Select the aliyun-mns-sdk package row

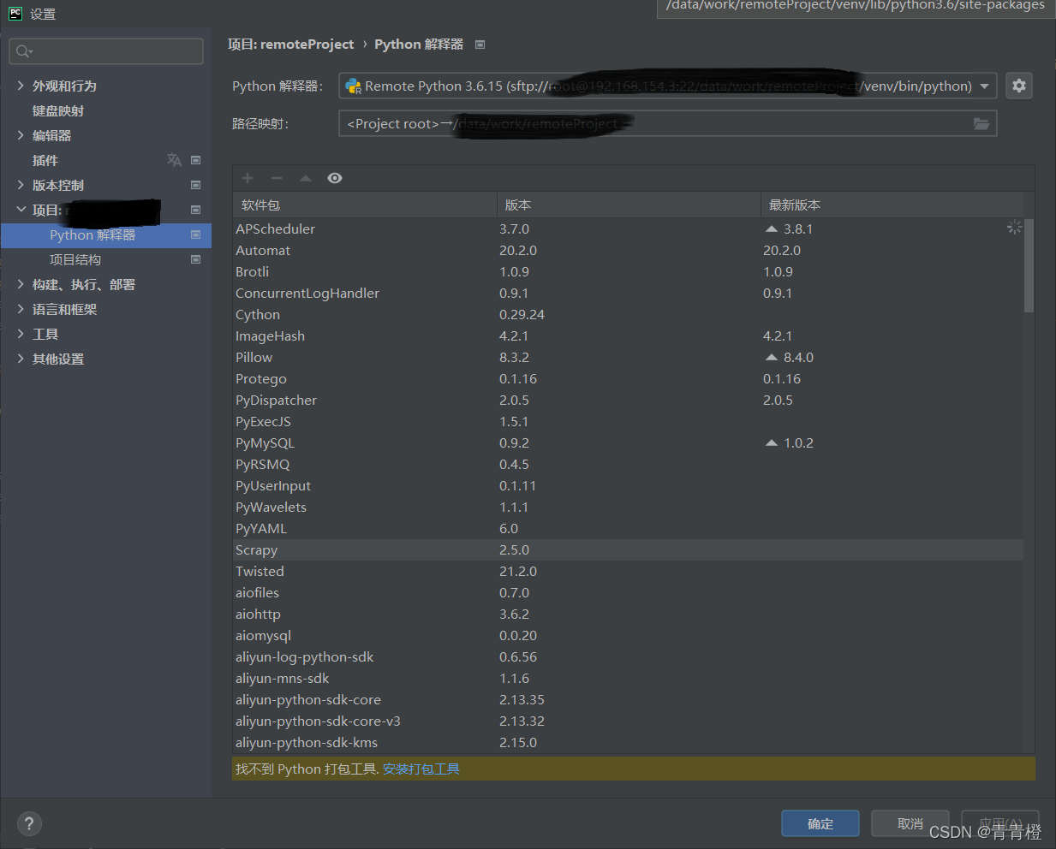click(628, 678)
